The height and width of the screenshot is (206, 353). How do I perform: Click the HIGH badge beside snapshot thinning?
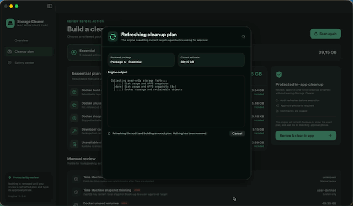click(x=137, y=190)
